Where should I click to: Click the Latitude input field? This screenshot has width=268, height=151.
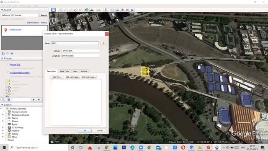(81, 51)
